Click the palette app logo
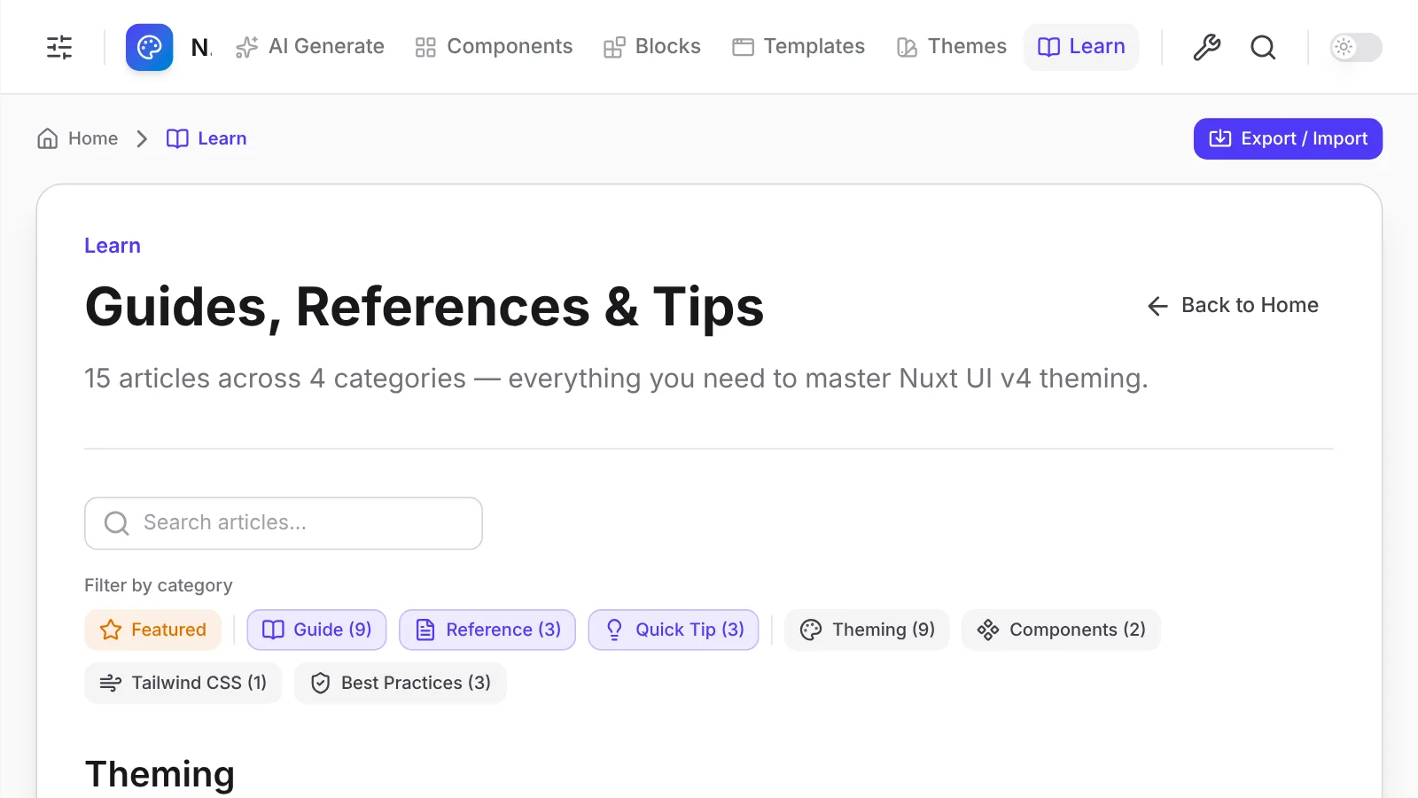 tap(149, 47)
